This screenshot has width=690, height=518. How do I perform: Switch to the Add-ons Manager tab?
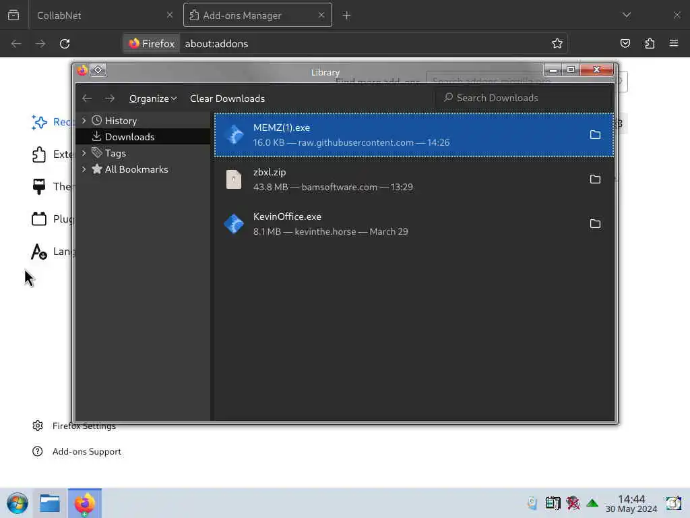257,16
